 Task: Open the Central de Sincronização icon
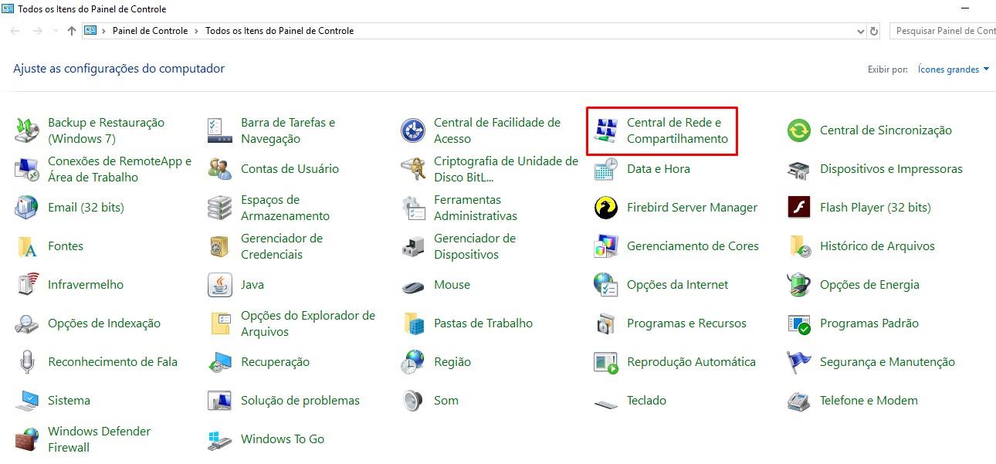click(799, 130)
